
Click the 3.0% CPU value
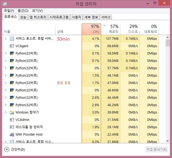(96, 112)
